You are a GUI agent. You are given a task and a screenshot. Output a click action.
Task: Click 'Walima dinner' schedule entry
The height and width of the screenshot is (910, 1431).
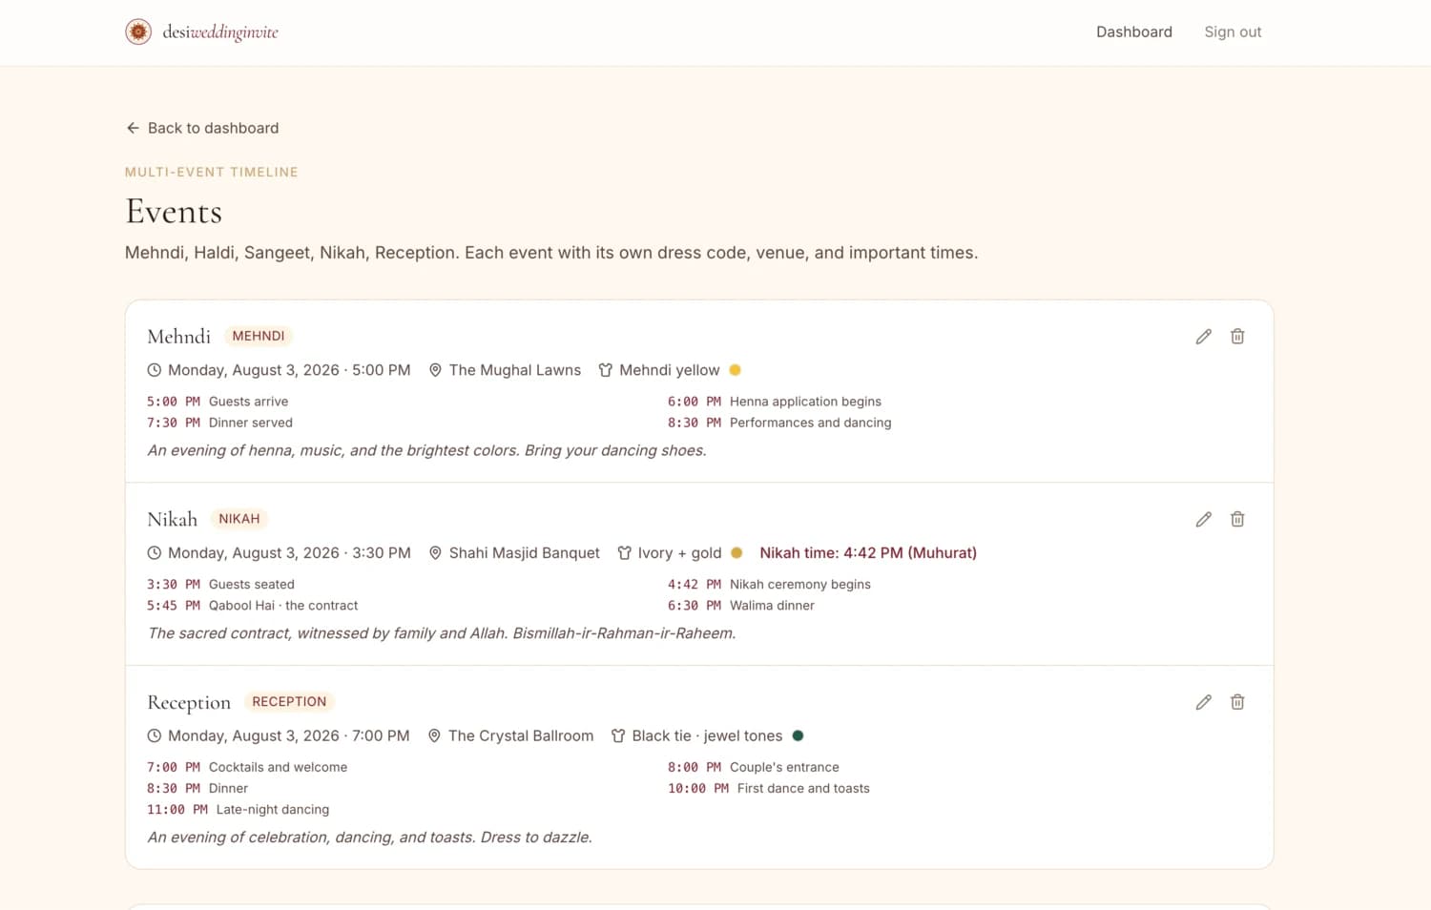pos(772,606)
